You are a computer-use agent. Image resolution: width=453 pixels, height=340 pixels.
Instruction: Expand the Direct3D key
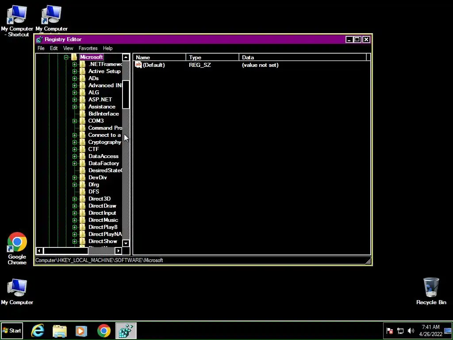coord(74,199)
